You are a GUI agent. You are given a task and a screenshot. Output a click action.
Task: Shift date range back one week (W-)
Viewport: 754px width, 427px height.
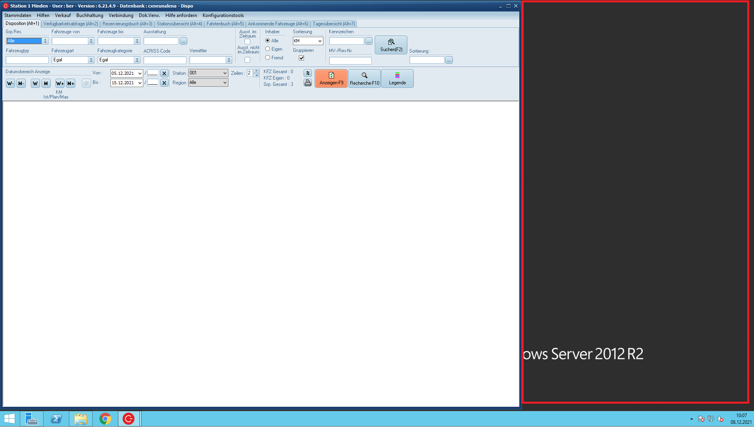[10, 83]
